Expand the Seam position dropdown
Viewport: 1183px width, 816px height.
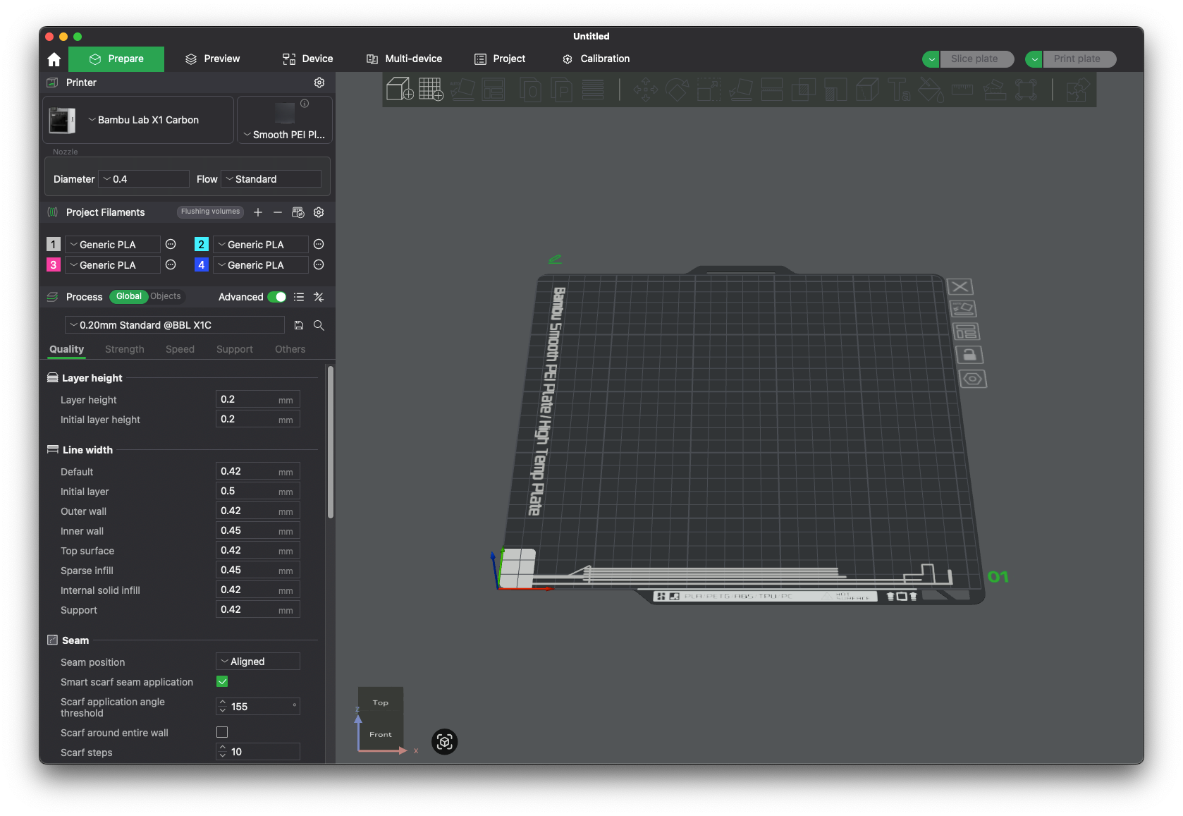coord(257,662)
